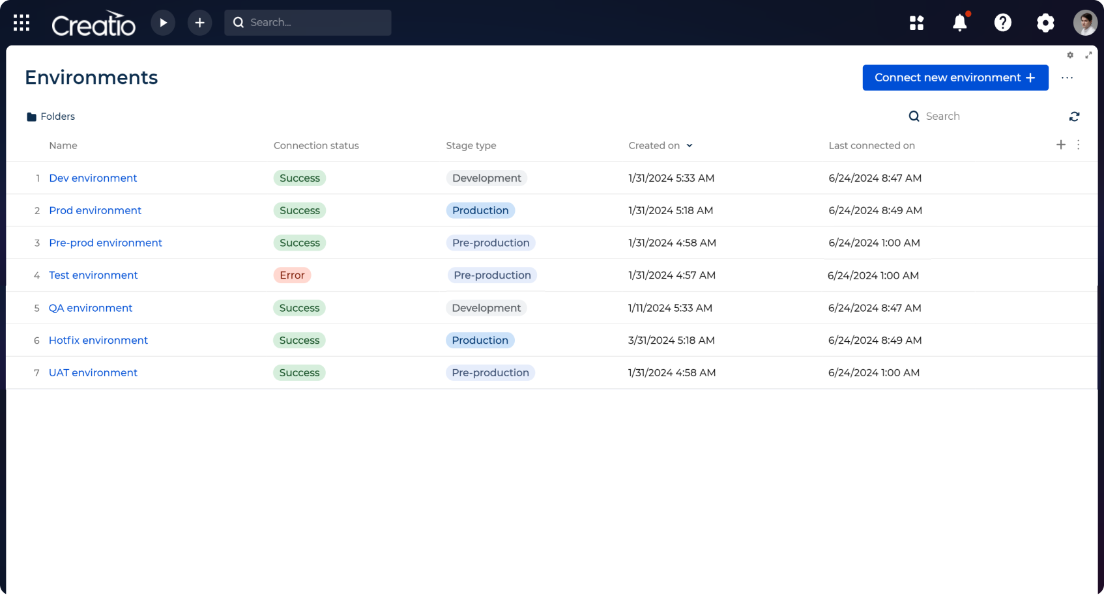The height and width of the screenshot is (595, 1104).
Task: Open the Folders panel
Action: (50, 116)
